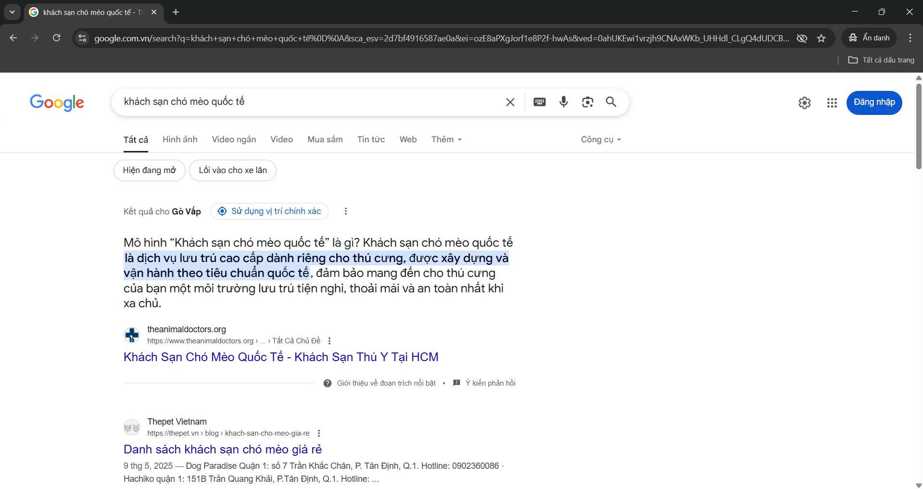The height and width of the screenshot is (489, 923).
Task: Open Danh sách khách sạn chó mèo giá rẻ
Action: [x=223, y=449]
